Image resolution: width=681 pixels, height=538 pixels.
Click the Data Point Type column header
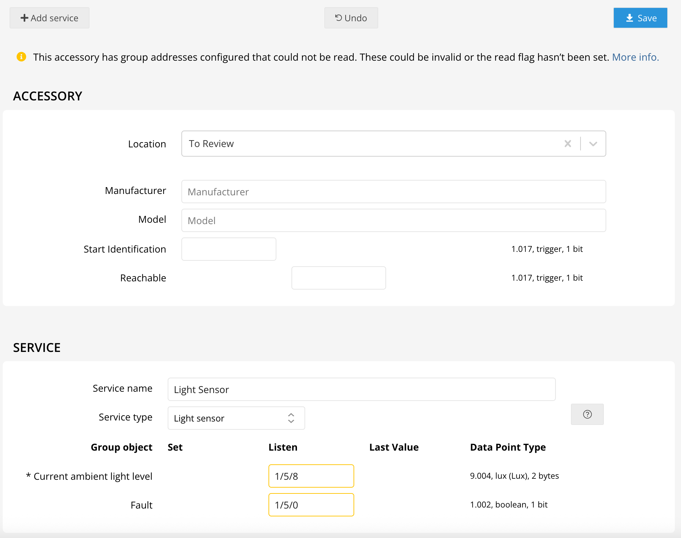coord(507,447)
